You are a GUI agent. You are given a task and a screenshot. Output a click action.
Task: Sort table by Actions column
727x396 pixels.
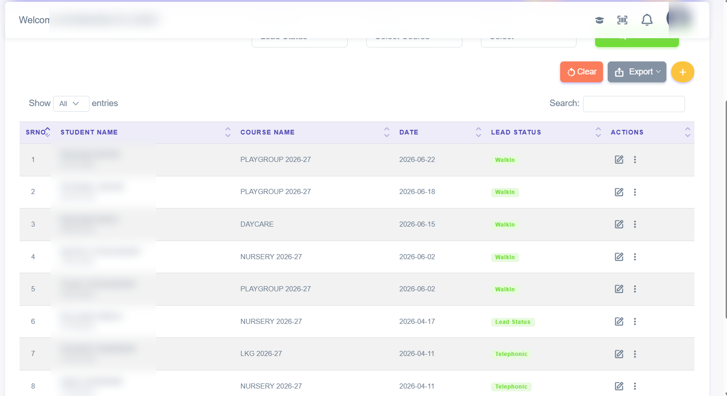pos(649,132)
